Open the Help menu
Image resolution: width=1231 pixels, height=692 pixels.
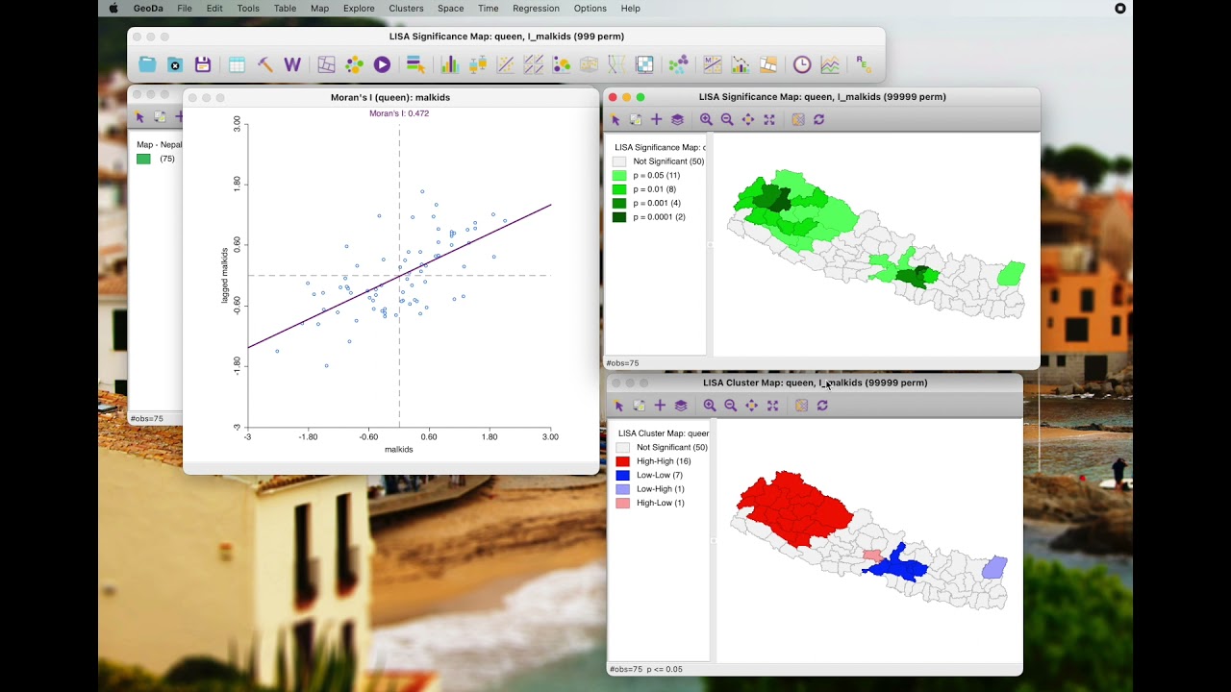pos(630,8)
